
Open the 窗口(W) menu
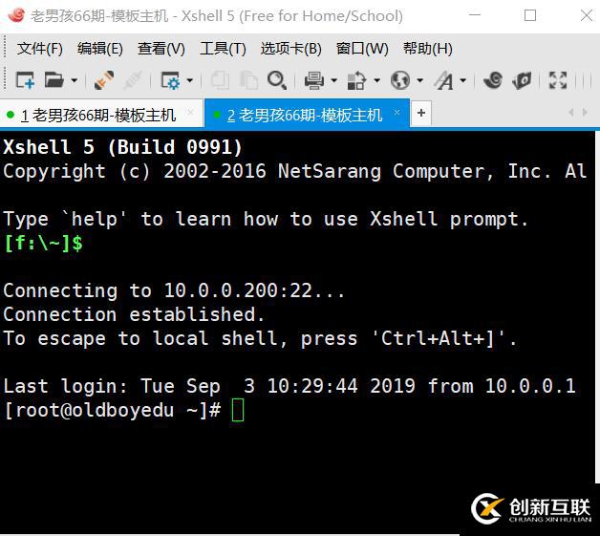(x=362, y=49)
